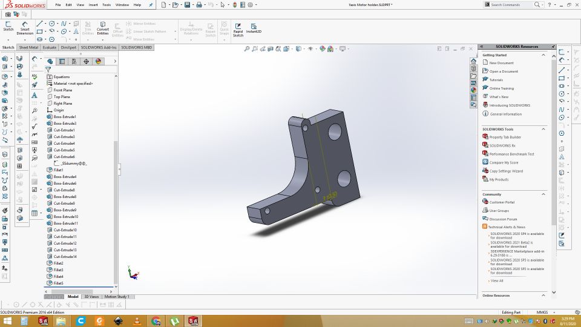The image size is (581, 327).
Task: Switch to Motion Study 1 tab
Action: point(117,297)
